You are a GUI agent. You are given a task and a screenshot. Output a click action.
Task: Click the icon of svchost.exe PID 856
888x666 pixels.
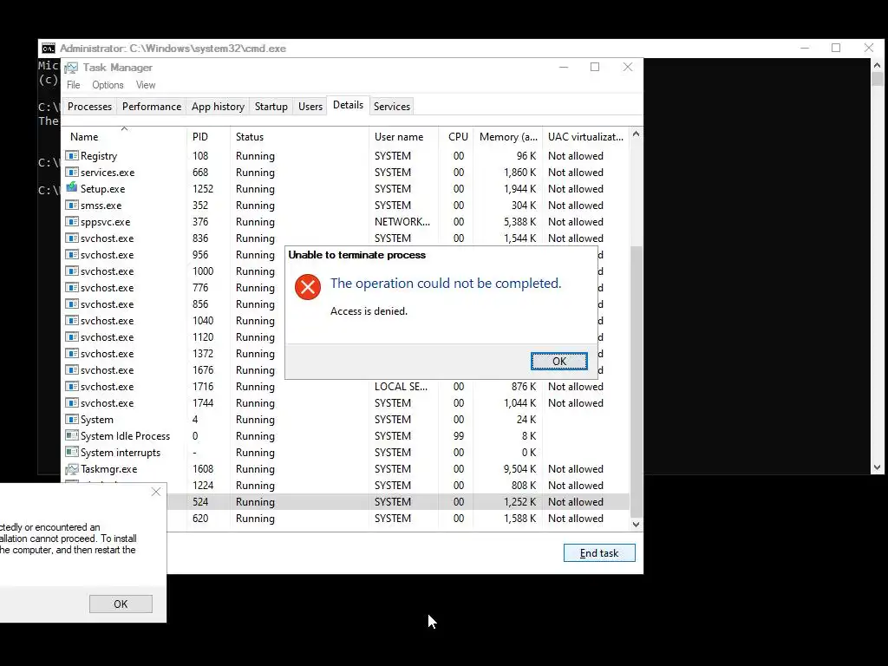[x=71, y=304]
